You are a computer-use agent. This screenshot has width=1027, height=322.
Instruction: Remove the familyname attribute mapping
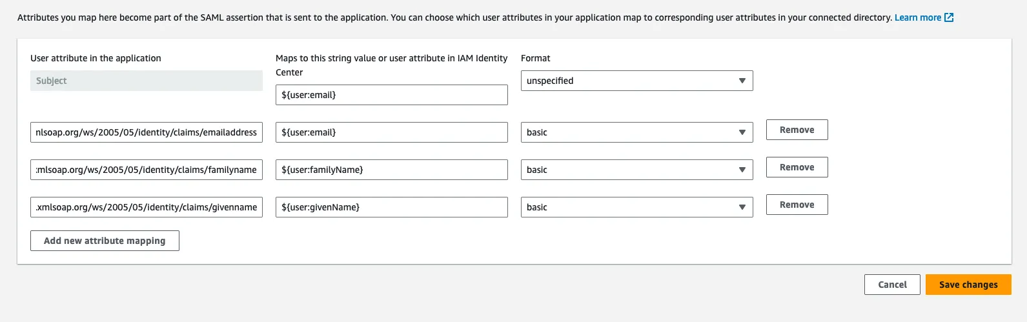(x=797, y=167)
